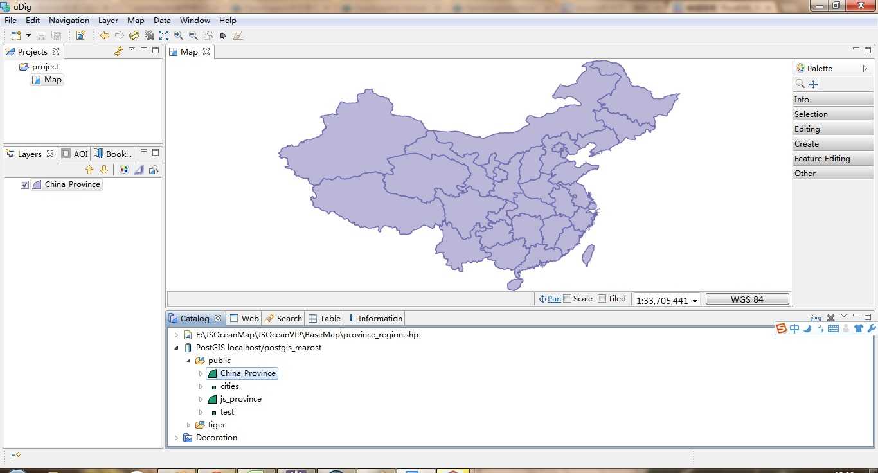Enable the Scale checkbox

click(x=567, y=298)
